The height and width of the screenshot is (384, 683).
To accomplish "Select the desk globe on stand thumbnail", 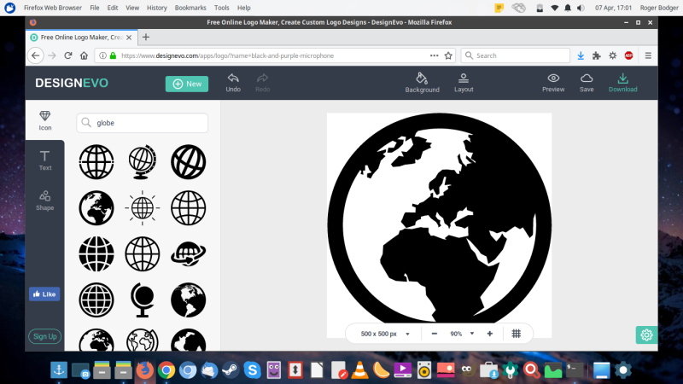I will [142, 160].
